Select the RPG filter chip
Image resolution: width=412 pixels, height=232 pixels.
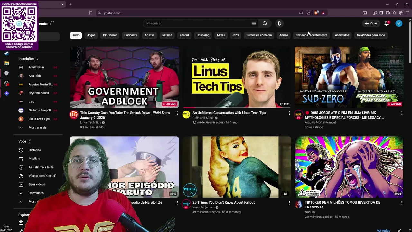coord(236,35)
